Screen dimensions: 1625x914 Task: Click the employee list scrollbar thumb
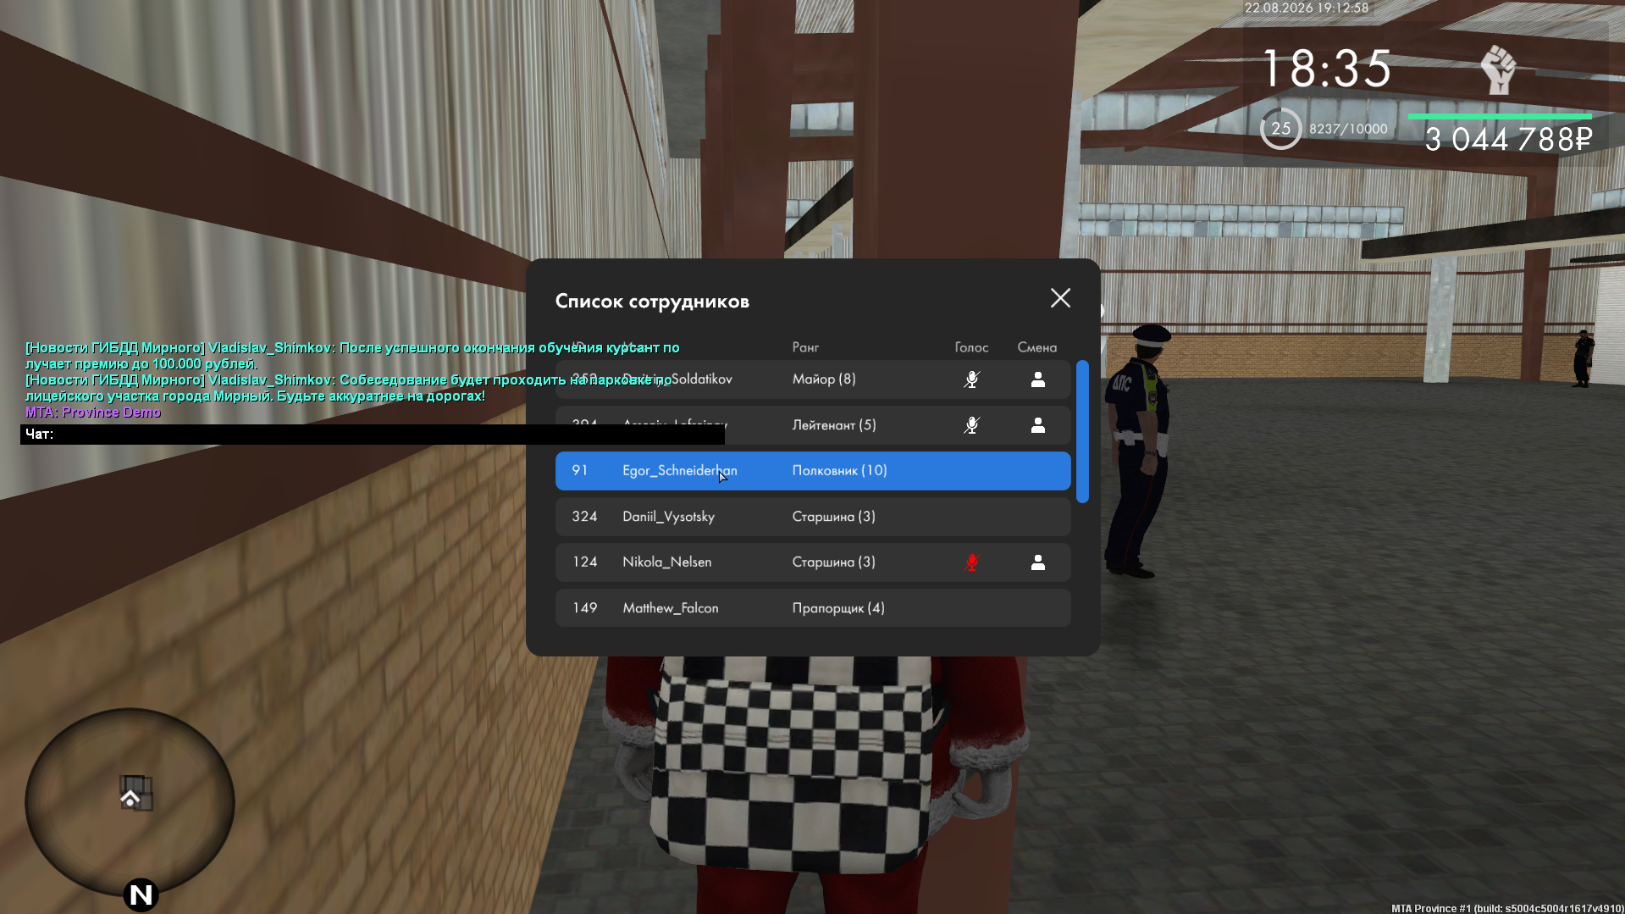pyautogui.click(x=1082, y=432)
